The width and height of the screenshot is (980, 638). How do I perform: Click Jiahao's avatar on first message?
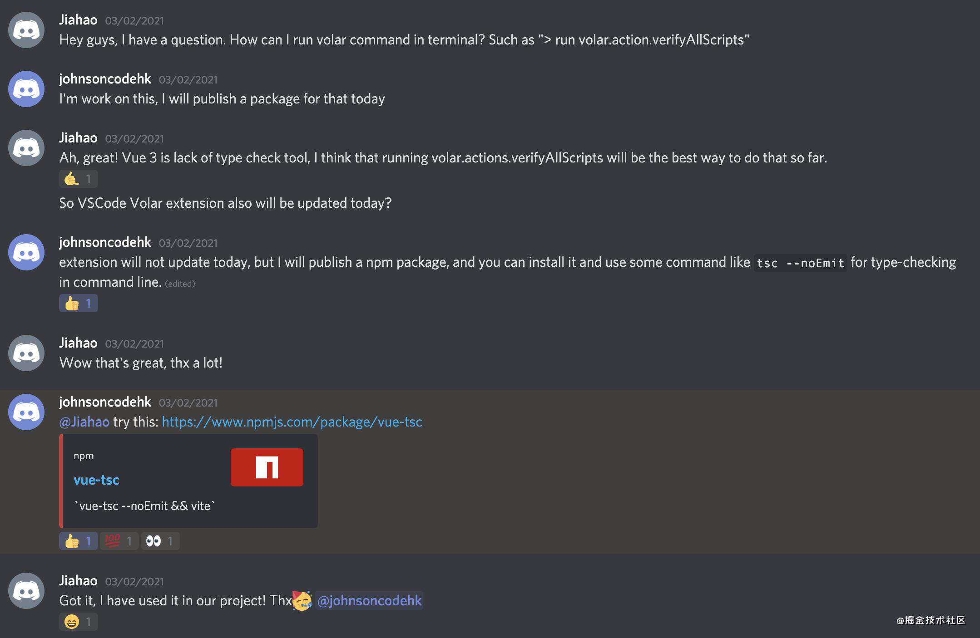[26, 30]
